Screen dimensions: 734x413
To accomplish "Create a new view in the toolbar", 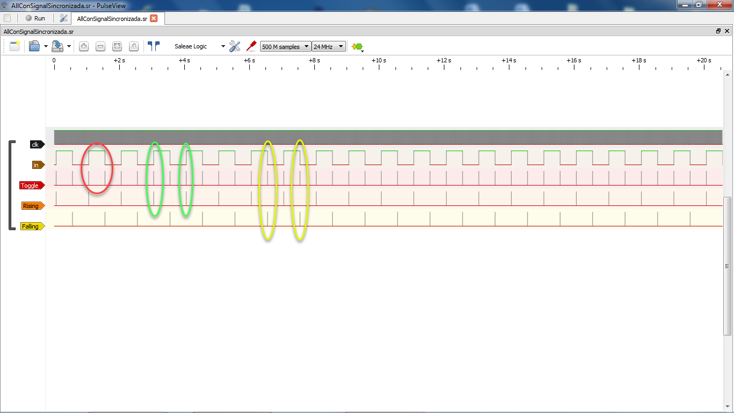I will (15, 46).
